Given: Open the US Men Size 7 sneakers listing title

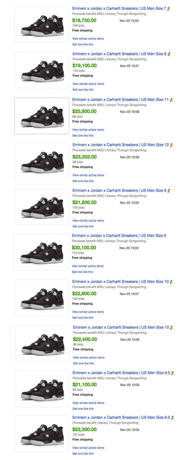Looking at the screenshot, I should (x=119, y=9).
